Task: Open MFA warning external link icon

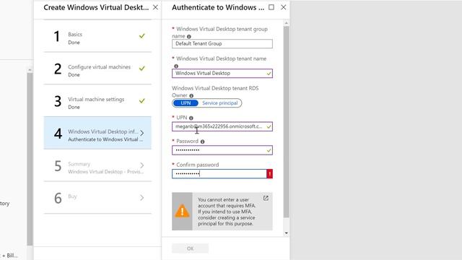Action: [266, 198]
